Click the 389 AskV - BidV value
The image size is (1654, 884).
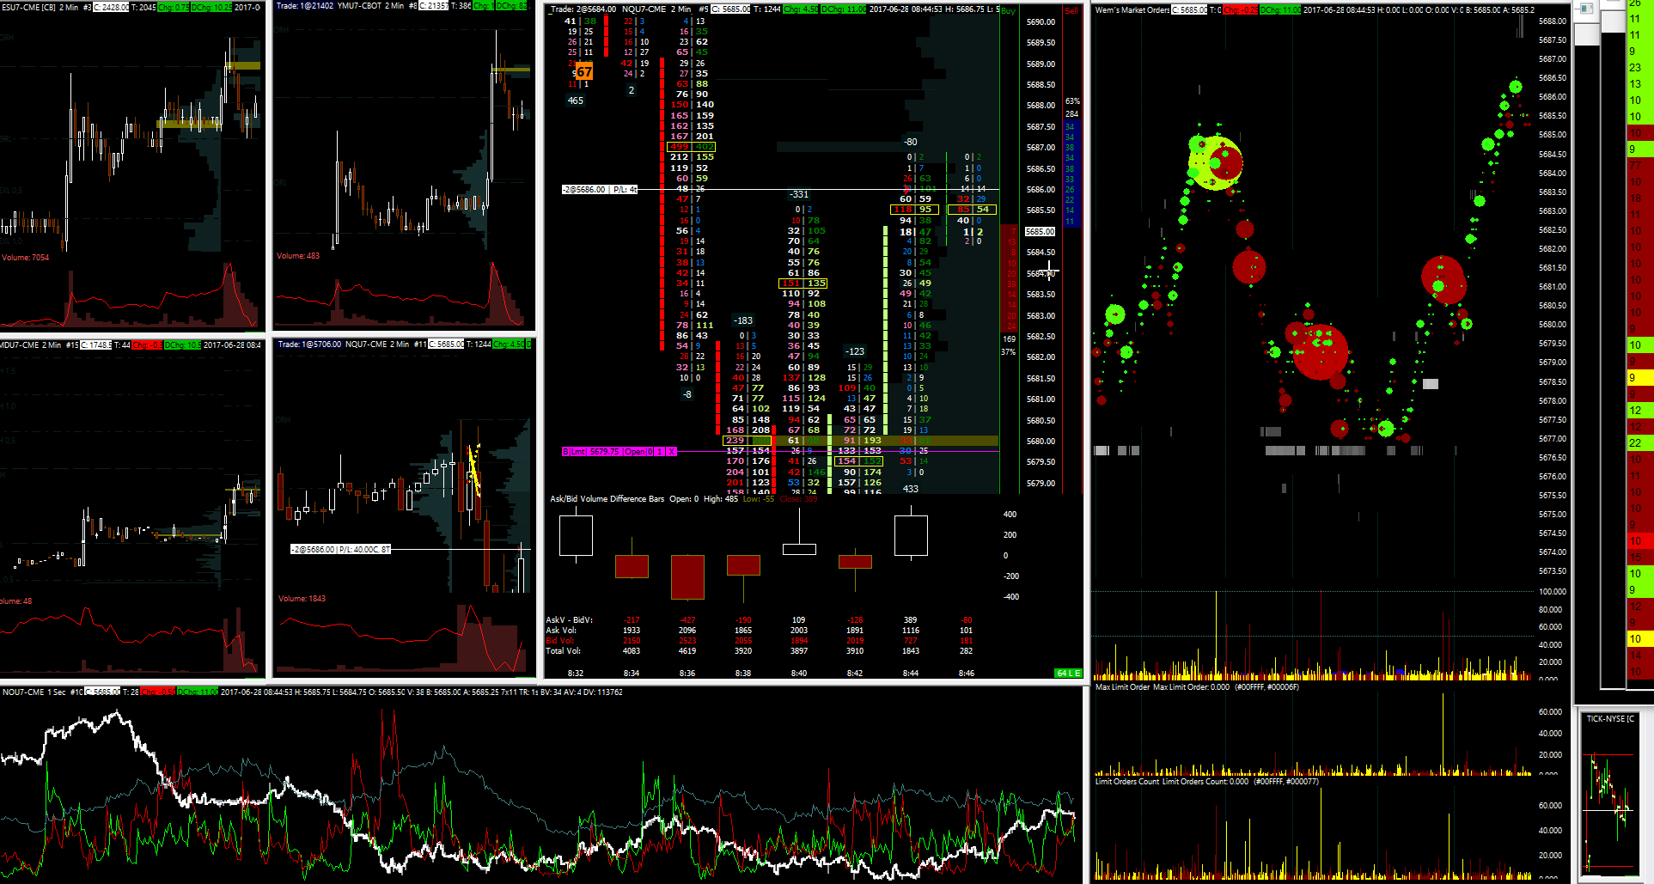[x=911, y=619]
